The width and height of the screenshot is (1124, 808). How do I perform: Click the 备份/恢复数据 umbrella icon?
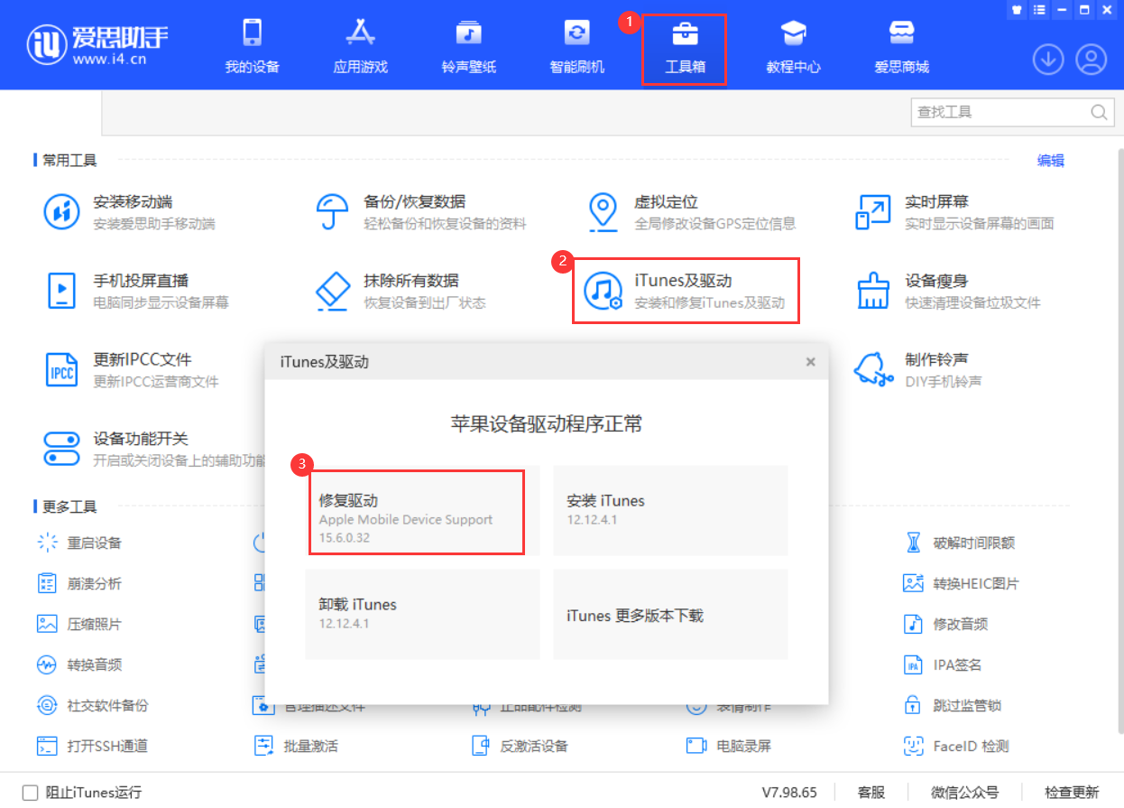(333, 211)
